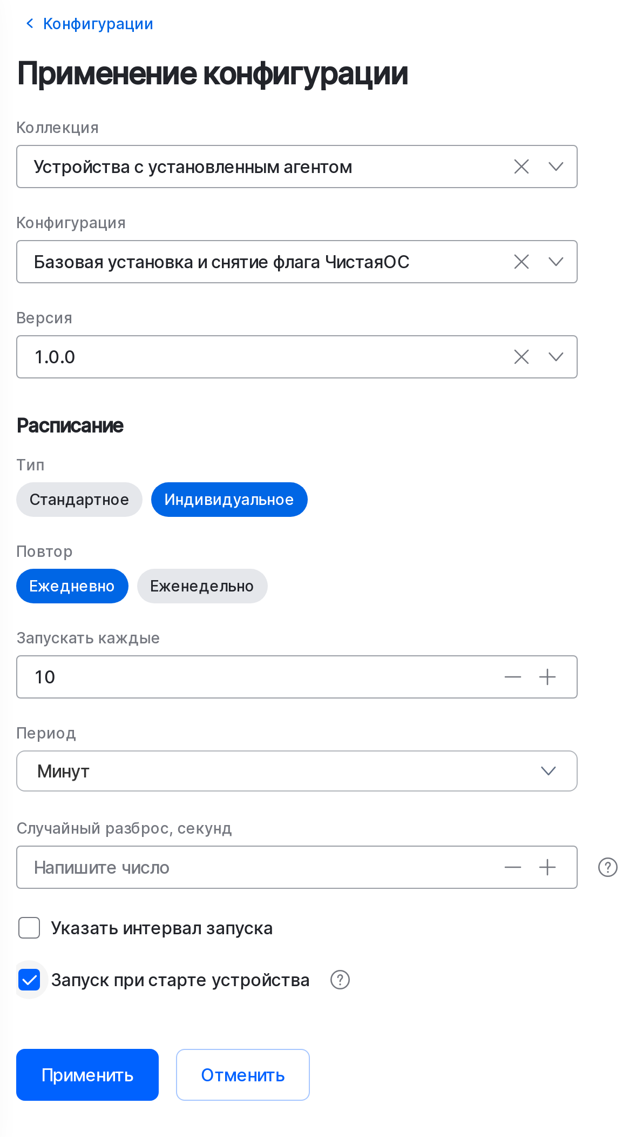Cancel with the Отменить button
Screen dimensions: 636x1137
[242, 1074]
